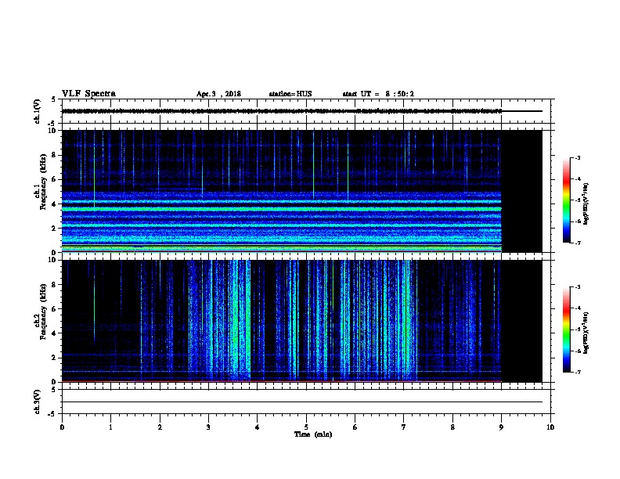This screenshot has height=479, width=620.
Task: Click the "-5" label on ch.2 color bar
Action: coord(578,330)
